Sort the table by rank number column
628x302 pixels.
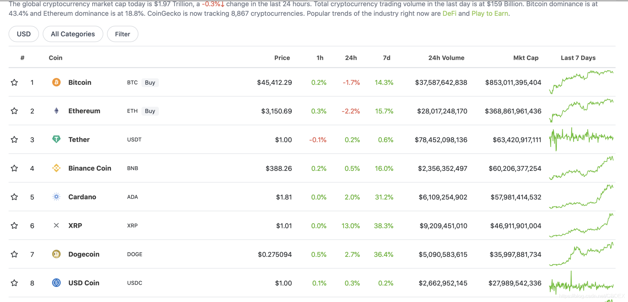pyautogui.click(x=22, y=58)
